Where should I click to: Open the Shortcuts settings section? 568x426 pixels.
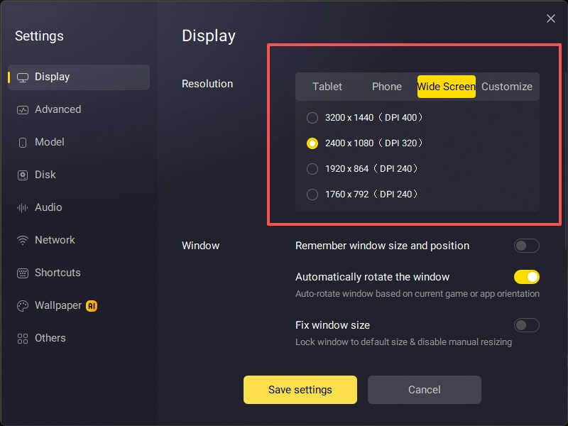[79, 273]
